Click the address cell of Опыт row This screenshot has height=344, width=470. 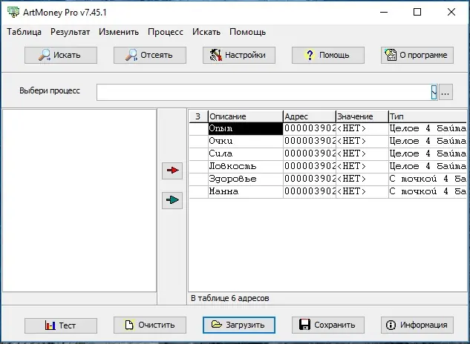click(x=310, y=128)
